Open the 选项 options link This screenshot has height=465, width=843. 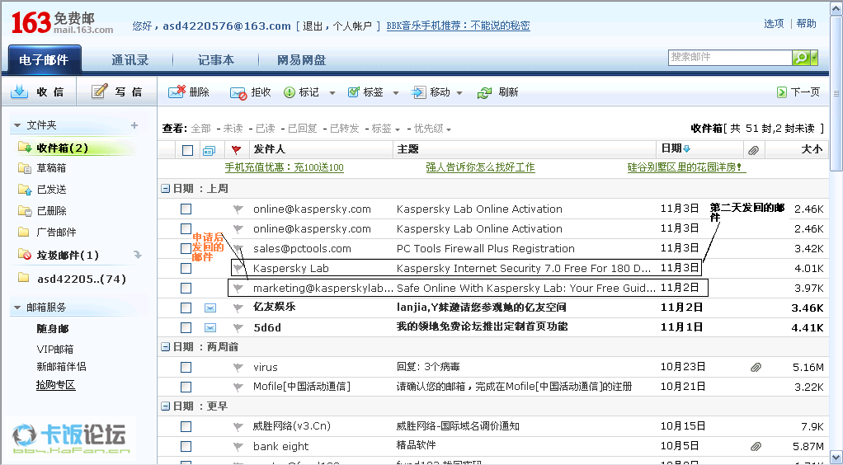point(774,24)
